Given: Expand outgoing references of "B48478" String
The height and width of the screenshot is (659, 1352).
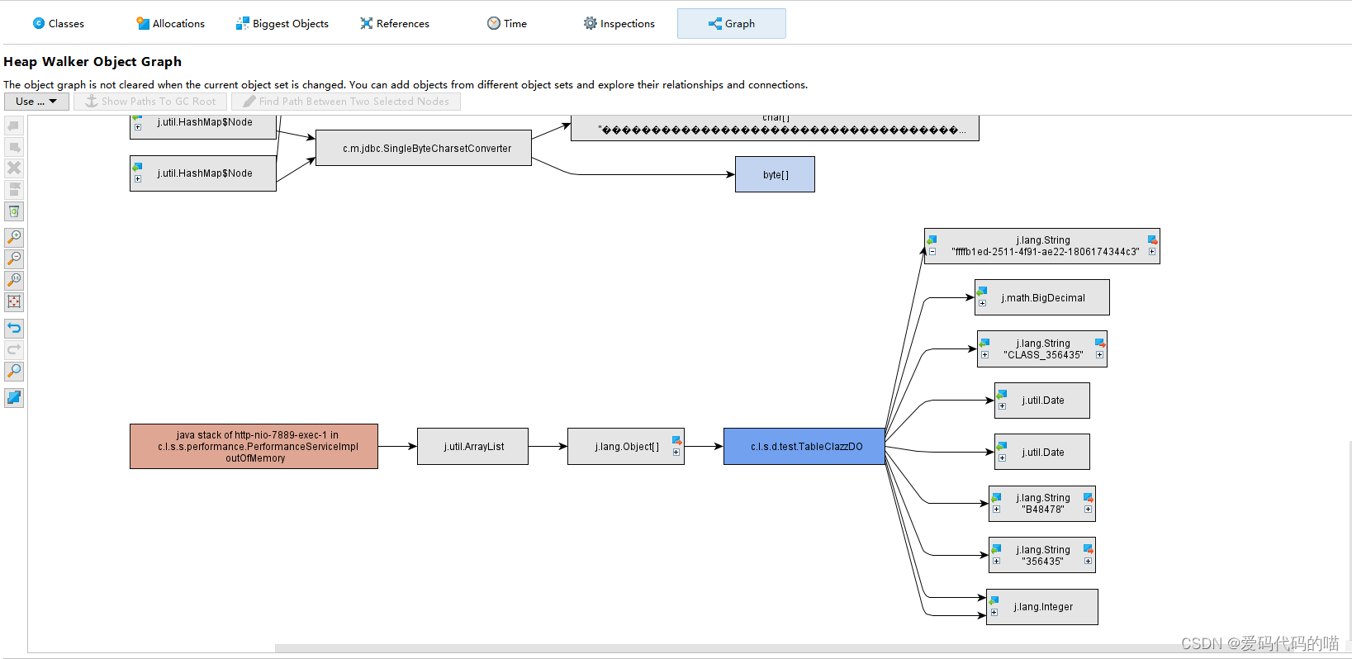Looking at the screenshot, I should [x=1088, y=510].
